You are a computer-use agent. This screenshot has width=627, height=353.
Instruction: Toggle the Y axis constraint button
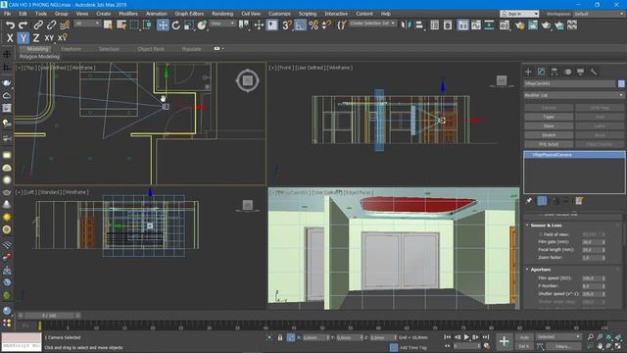point(24,38)
